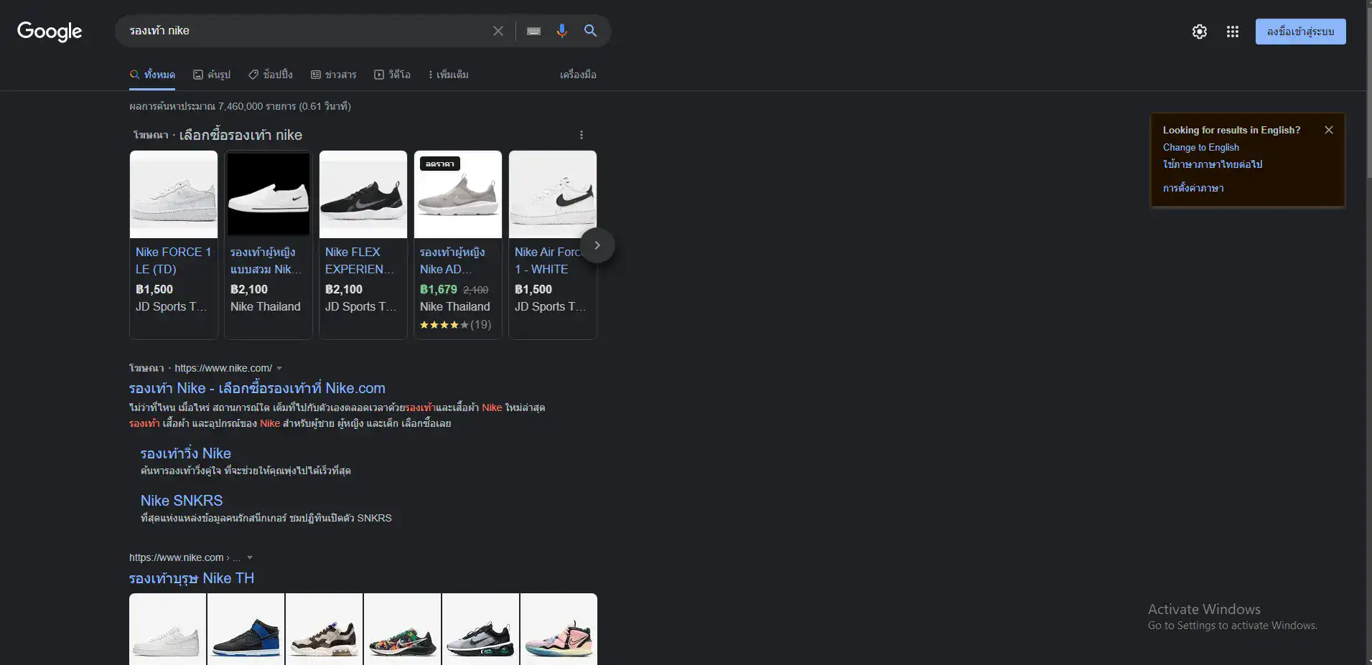Click the magnifying glass to search
Image resolution: width=1372 pixels, height=665 pixels.
tap(590, 31)
